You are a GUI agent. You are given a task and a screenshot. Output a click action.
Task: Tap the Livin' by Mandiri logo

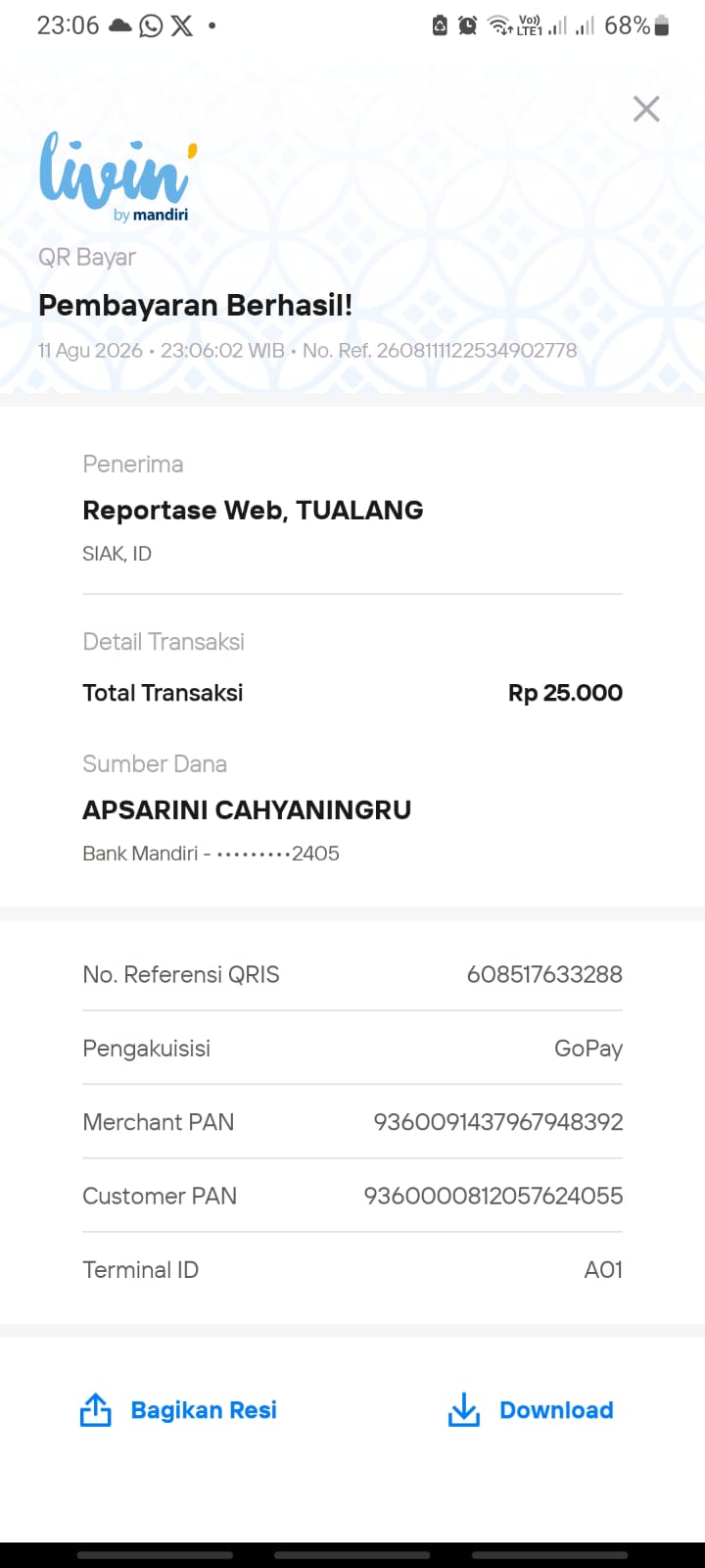pos(117,176)
